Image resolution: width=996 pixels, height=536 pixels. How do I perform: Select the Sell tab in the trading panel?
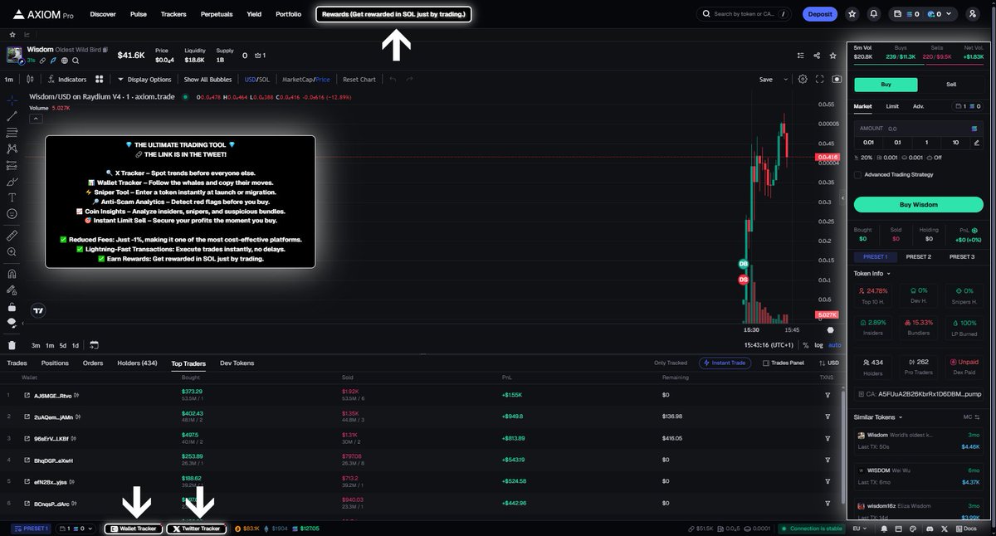coord(951,85)
